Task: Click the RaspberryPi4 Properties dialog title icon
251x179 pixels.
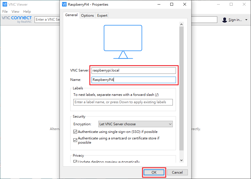Action: coord(64,4)
